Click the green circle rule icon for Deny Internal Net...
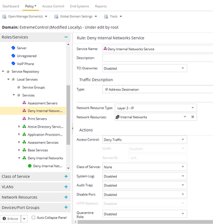The height and width of the screenshot is (224, 213). [30, 166]
